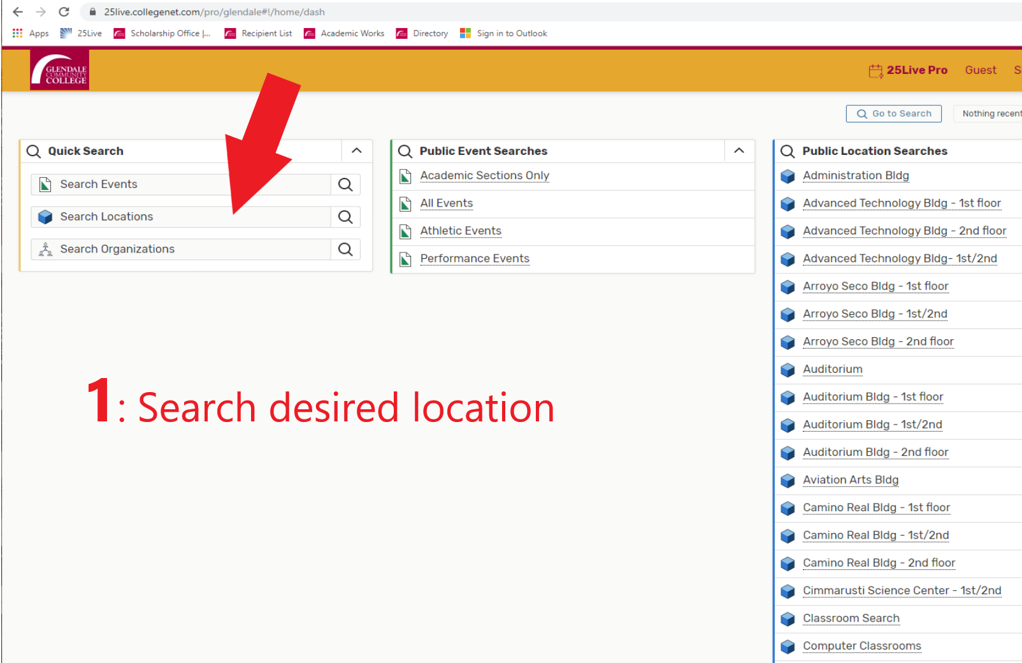Open the Academic Works bookmark

pyautogui.click(x=344, y=33)
